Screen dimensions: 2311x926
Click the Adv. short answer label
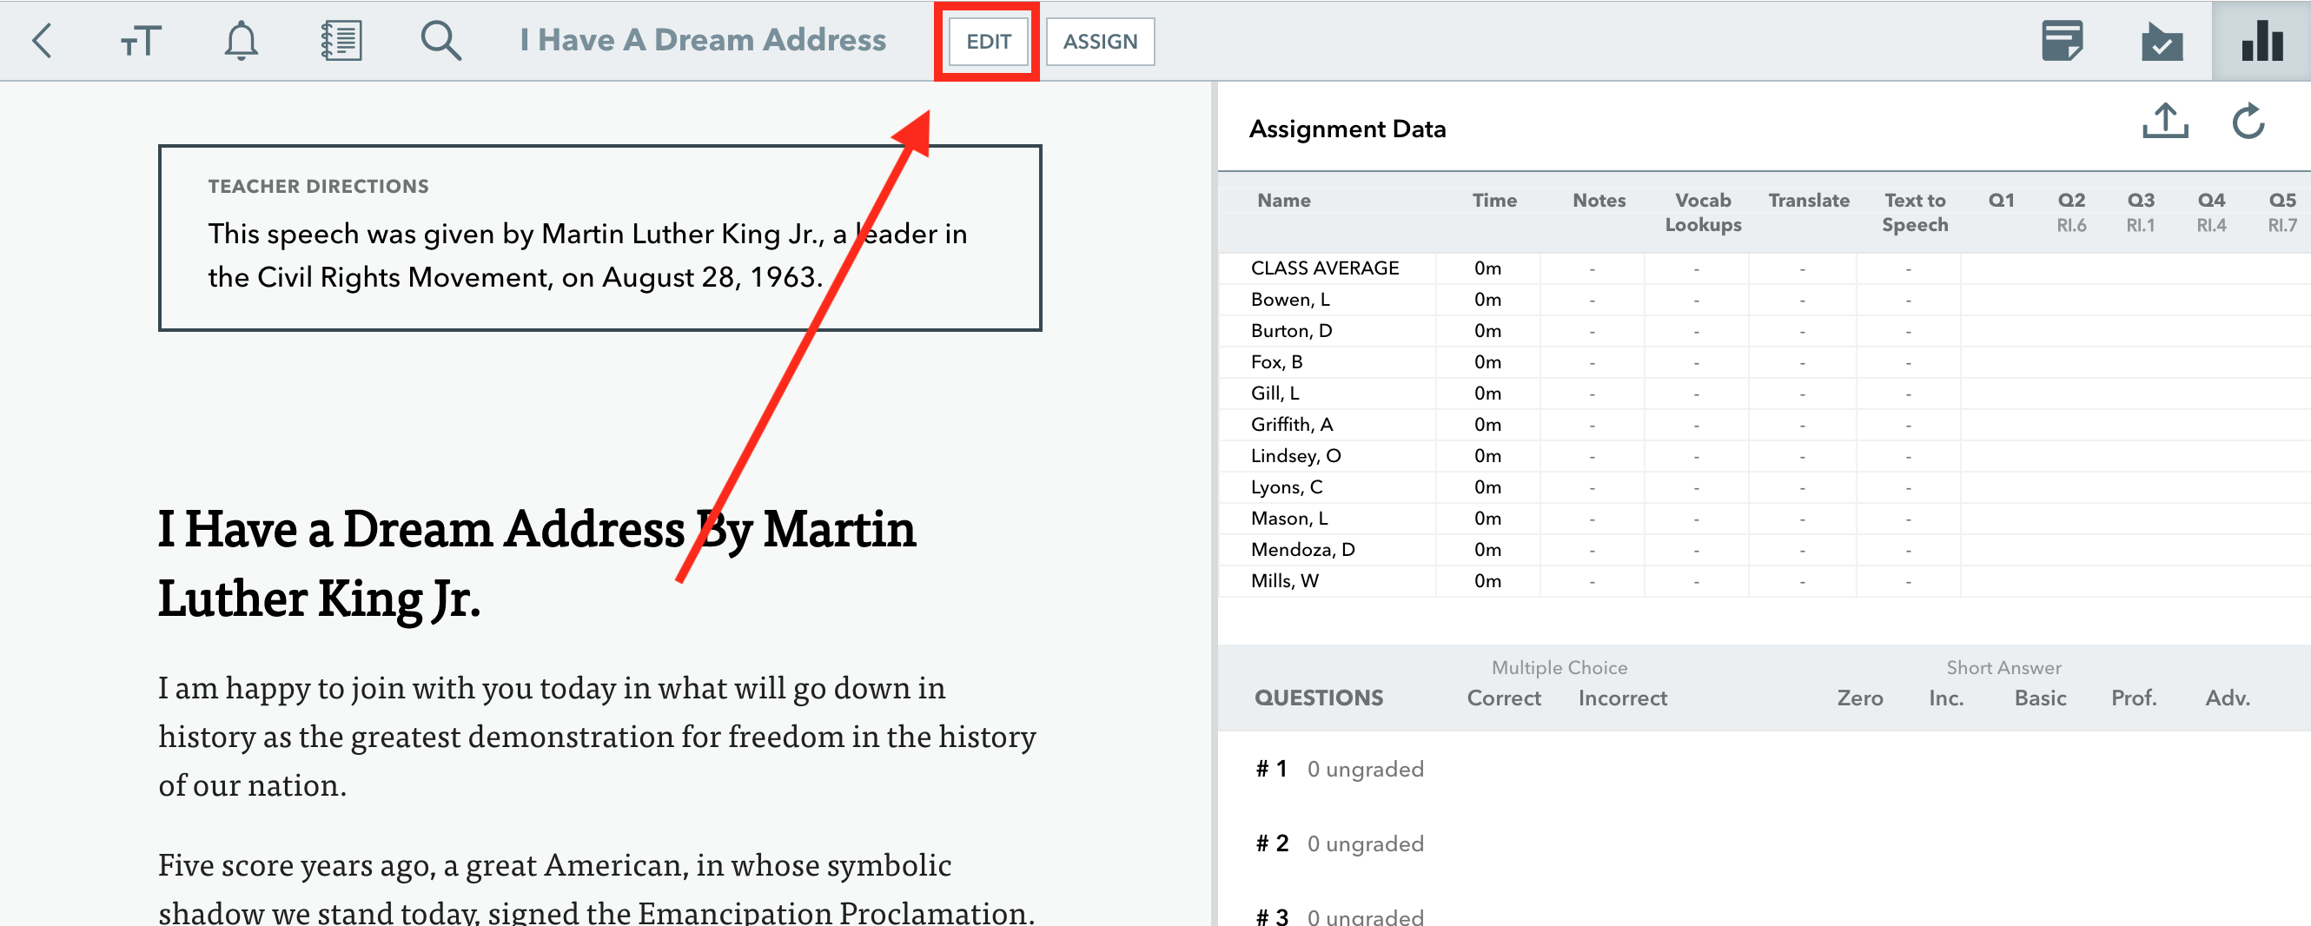[2228, 698]
